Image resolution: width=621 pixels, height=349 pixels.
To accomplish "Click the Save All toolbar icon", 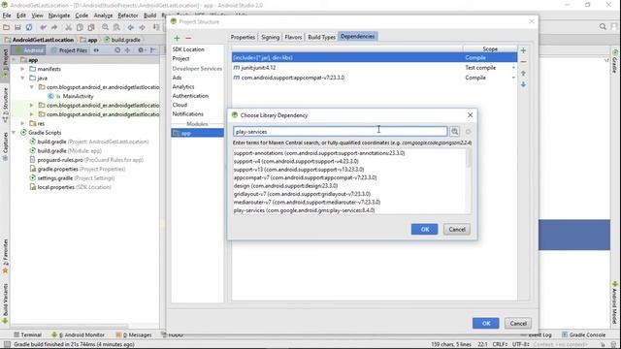I will pos(17,27).
